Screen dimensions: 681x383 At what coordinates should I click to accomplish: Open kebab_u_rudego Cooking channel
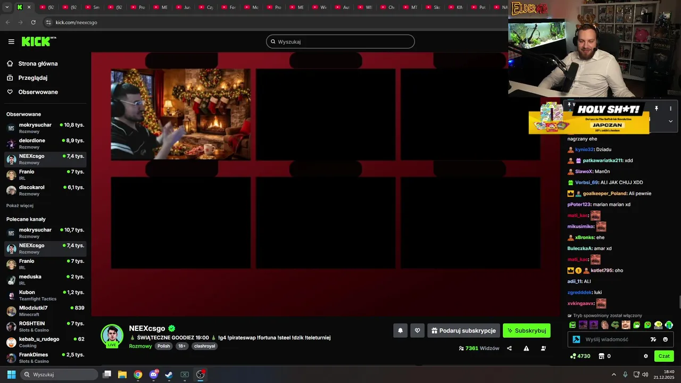pyautogui.click(x=45, y=342)
